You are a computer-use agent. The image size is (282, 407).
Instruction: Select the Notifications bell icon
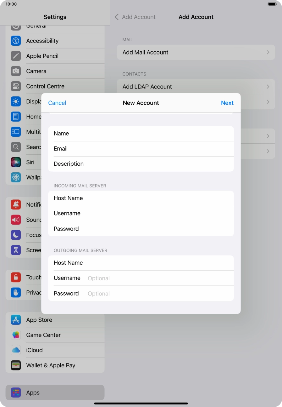pos(16,204)
